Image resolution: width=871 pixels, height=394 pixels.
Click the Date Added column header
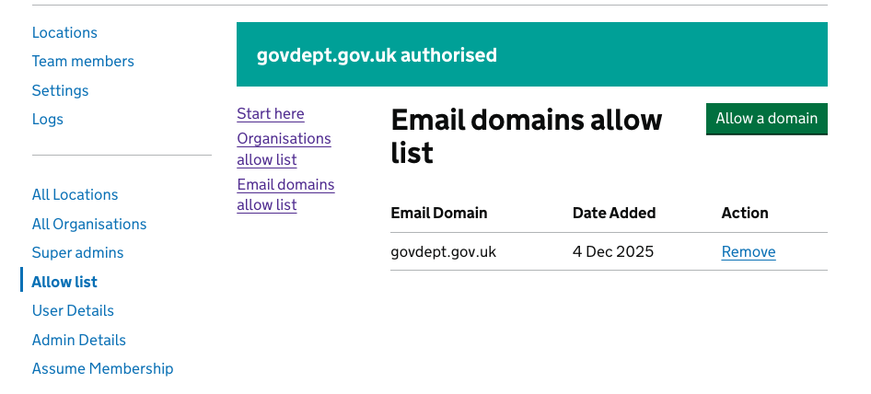pos(614,213)
